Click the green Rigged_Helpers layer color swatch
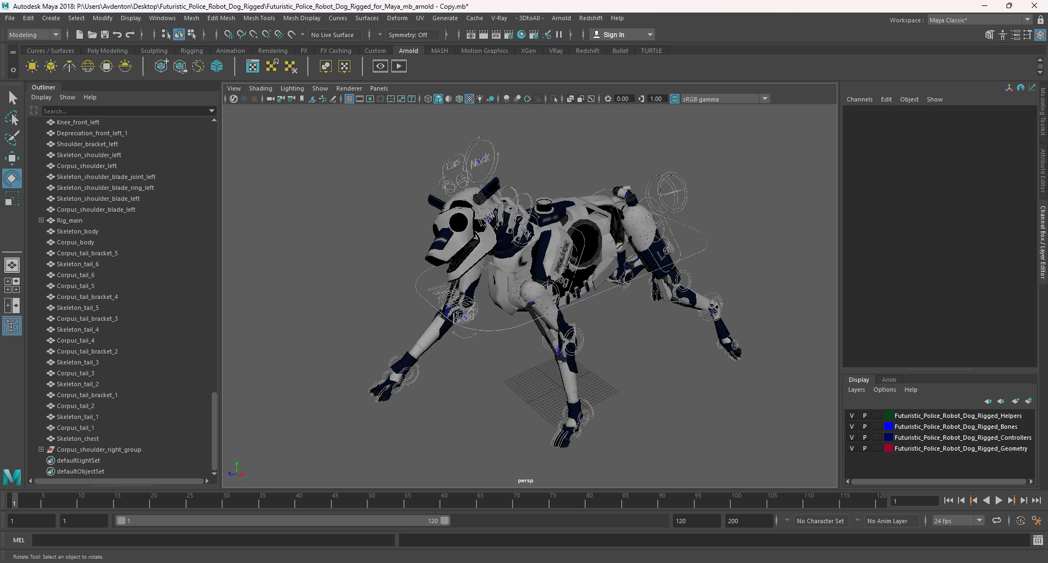 pyautogui.click(x=888, y=416)
